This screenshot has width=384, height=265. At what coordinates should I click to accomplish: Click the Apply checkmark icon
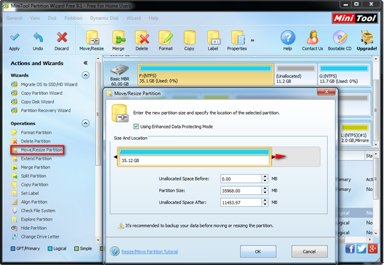tap(15, 37)
